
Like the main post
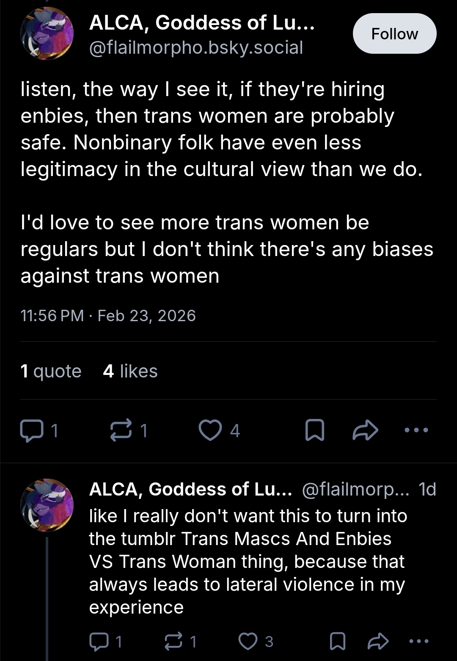(x=210, y=430)
